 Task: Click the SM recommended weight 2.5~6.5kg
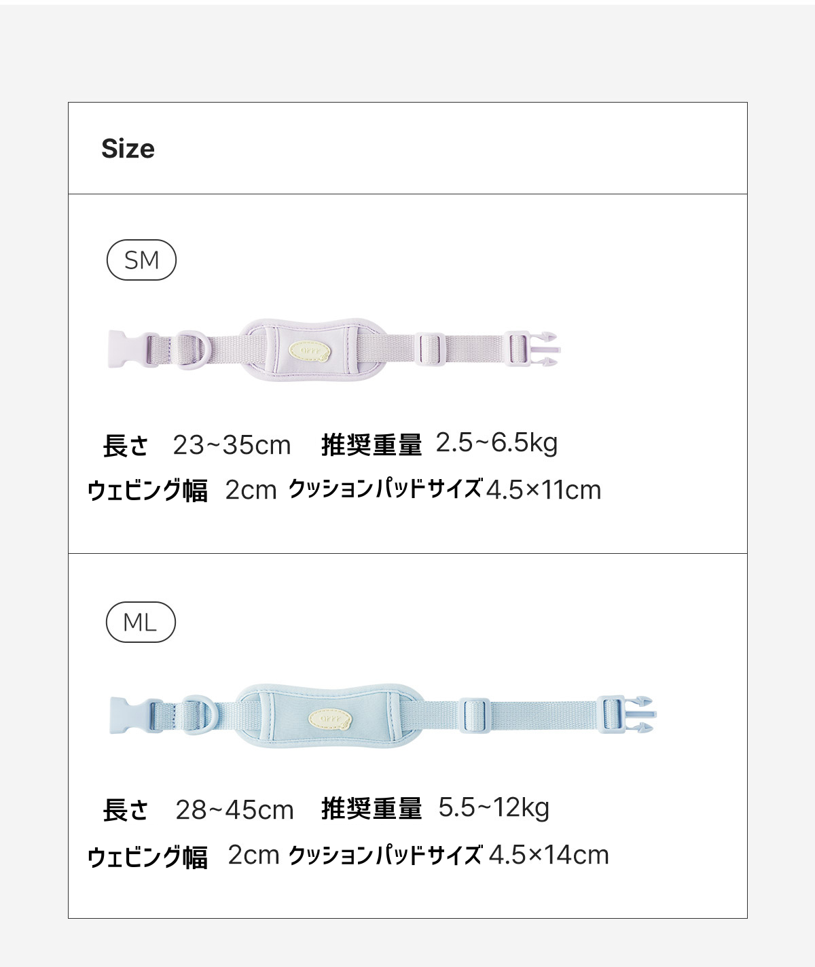[x=497, y=443]
